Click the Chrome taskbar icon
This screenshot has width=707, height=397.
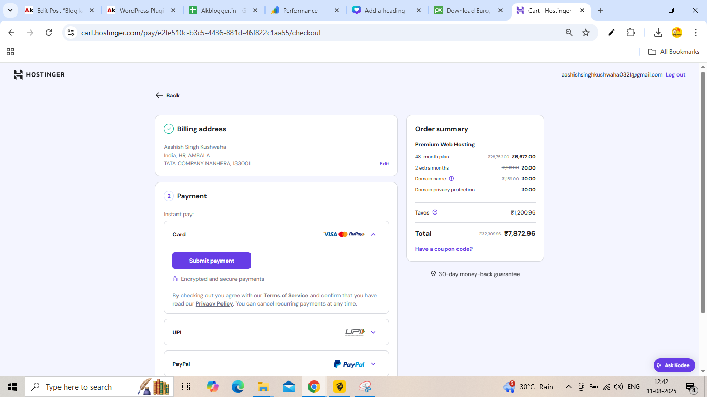(314, 387)
